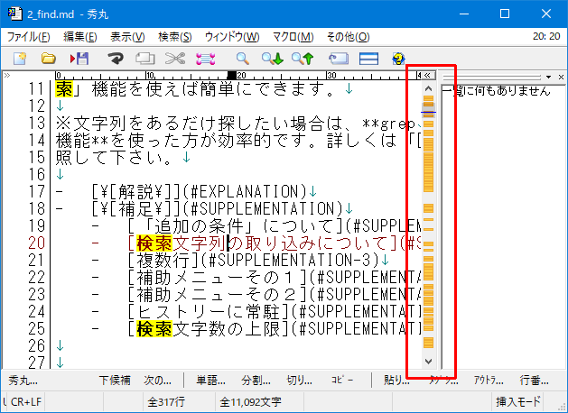The image size is (568, 413).
Task: Click the 全317行 status bar entry
Action: (166, 402)
